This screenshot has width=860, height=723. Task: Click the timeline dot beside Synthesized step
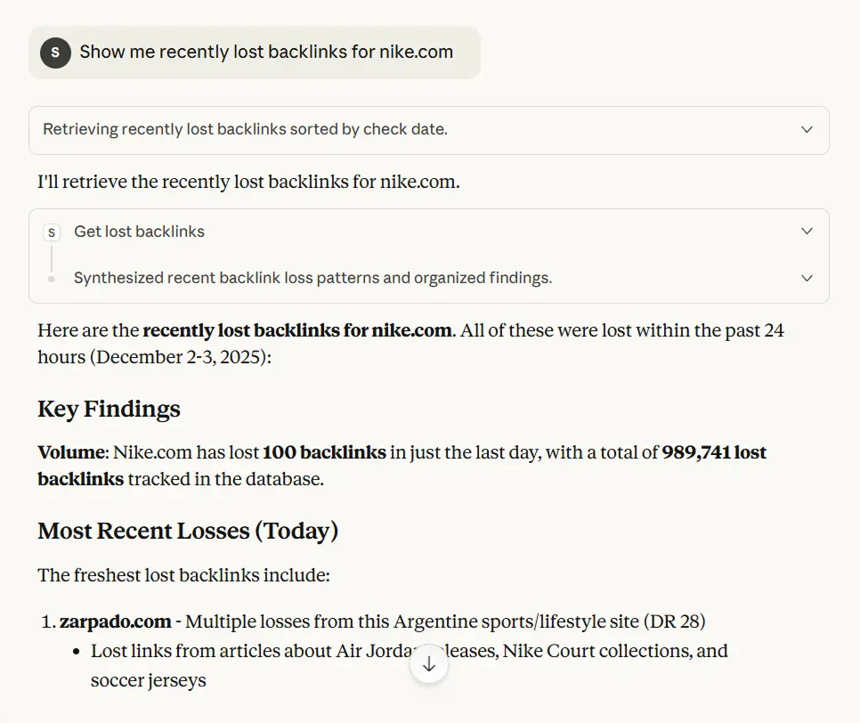tap(52, 279)
